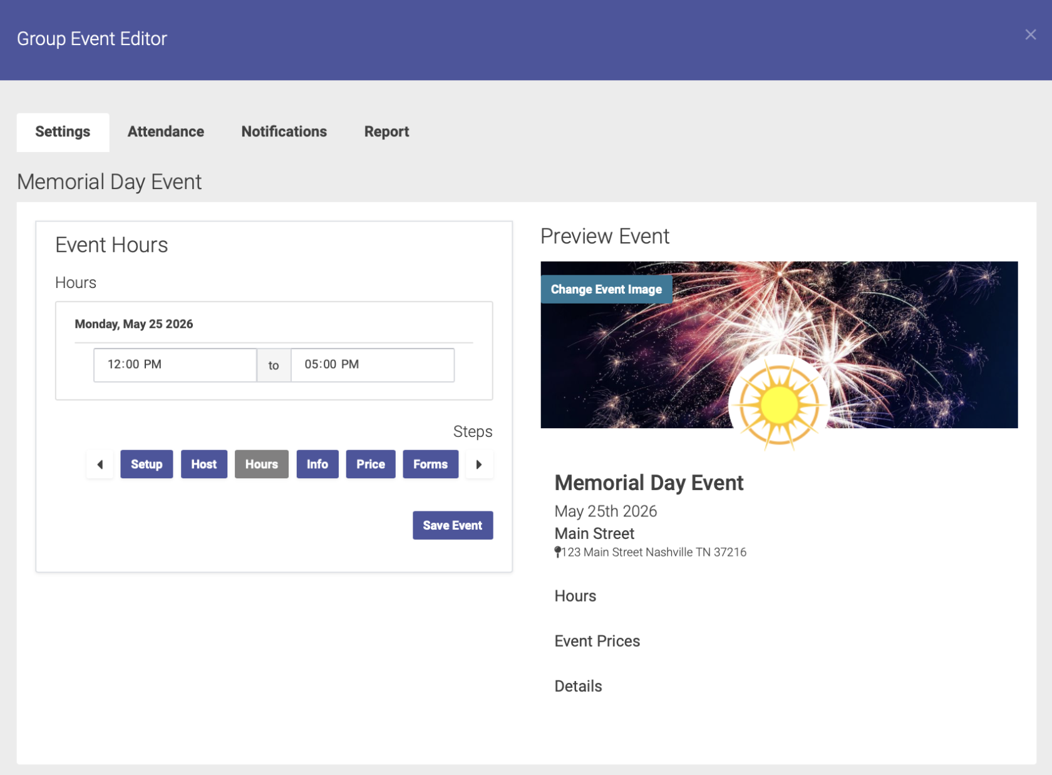1052x775 pixels.
Task: Jump to the Host step
Action: pos(204,464)
